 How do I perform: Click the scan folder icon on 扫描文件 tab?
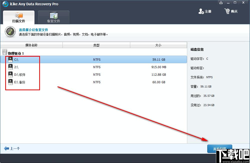(x=19, y=15)
